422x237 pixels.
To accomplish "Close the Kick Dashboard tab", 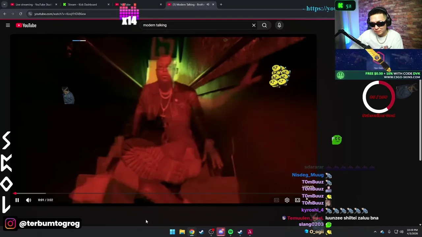I will point(108,5).
